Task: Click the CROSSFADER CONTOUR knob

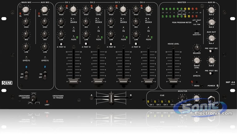Action: (x=33, y=98)
